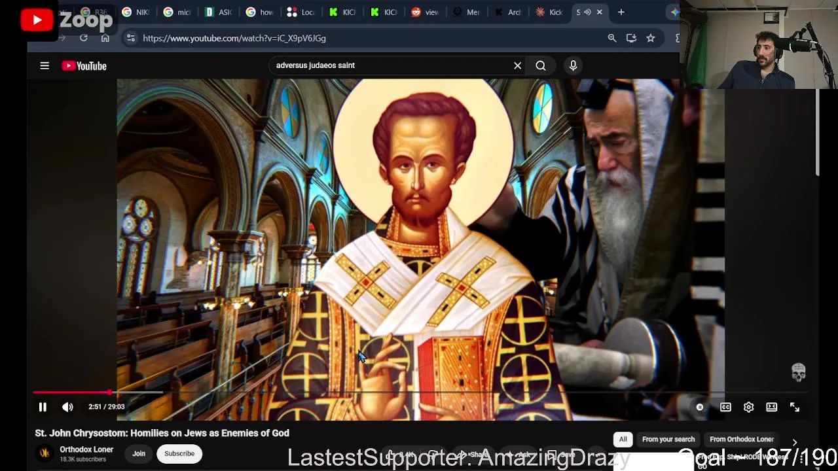Click the 2:51 / 29:03 time display
The image size is (838, 471).
(107, 407)
